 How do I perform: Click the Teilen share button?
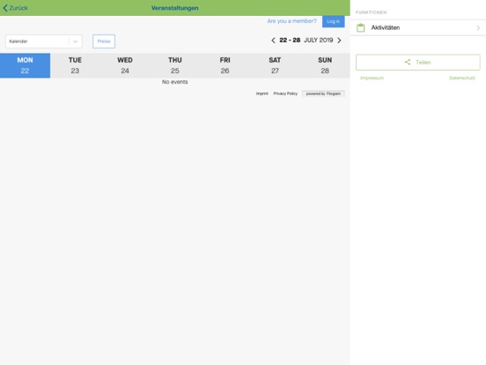pyautogui.click(x=418, y=63)
